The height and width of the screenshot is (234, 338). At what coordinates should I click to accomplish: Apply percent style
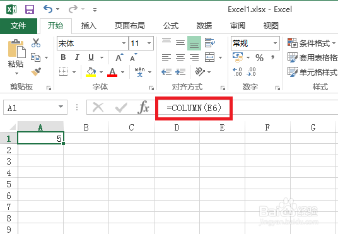[x=259, y=58]
